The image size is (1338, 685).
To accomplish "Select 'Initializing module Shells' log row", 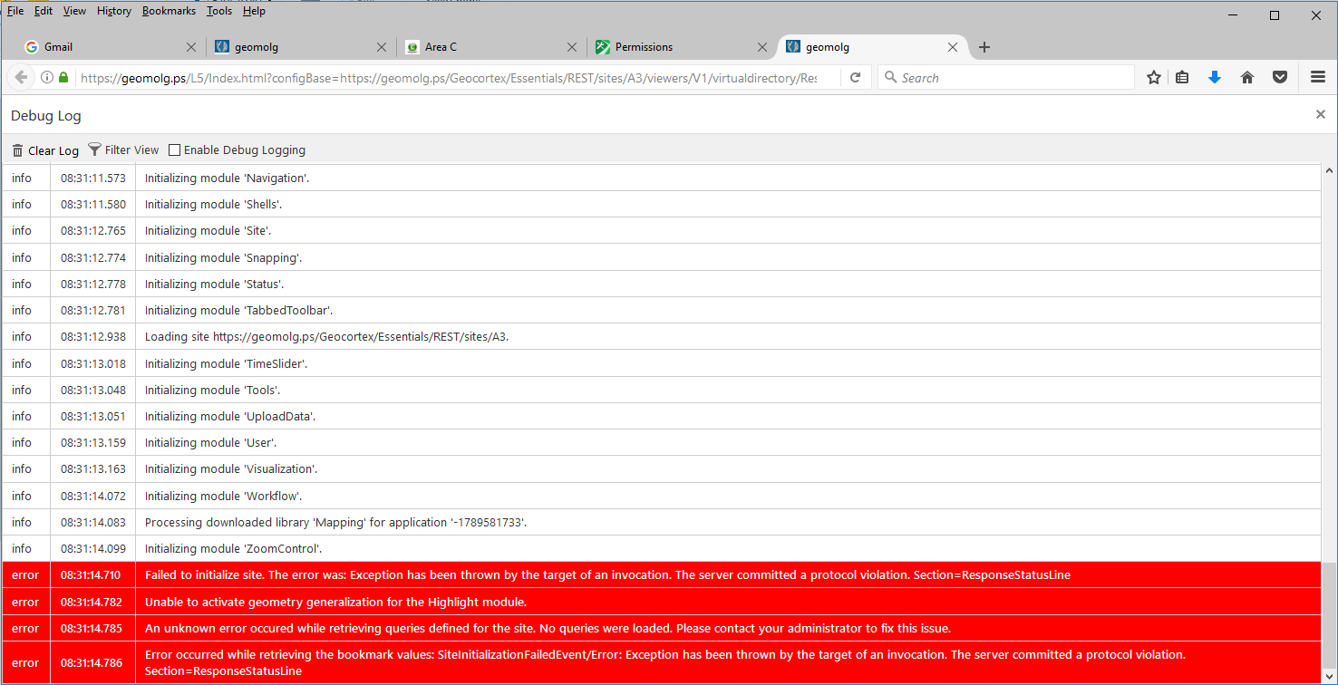I will click(x=662, y=204).
